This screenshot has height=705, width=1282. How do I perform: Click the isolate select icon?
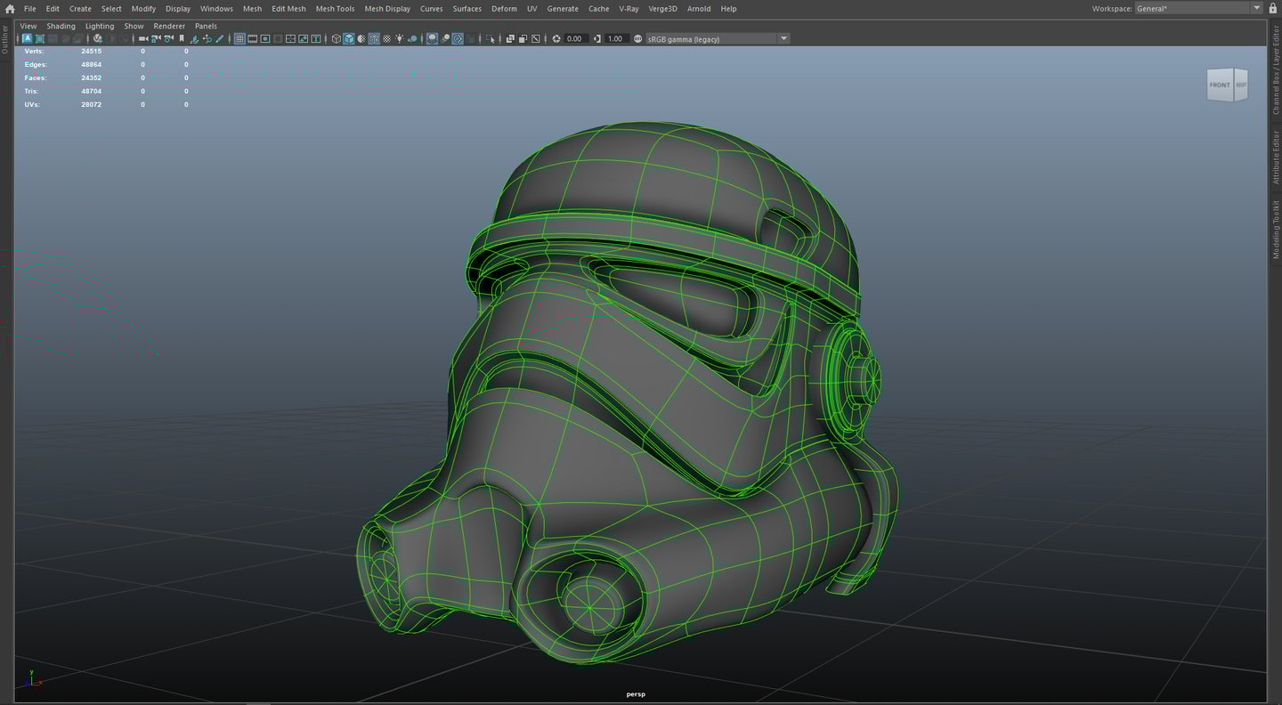[491, 39]
